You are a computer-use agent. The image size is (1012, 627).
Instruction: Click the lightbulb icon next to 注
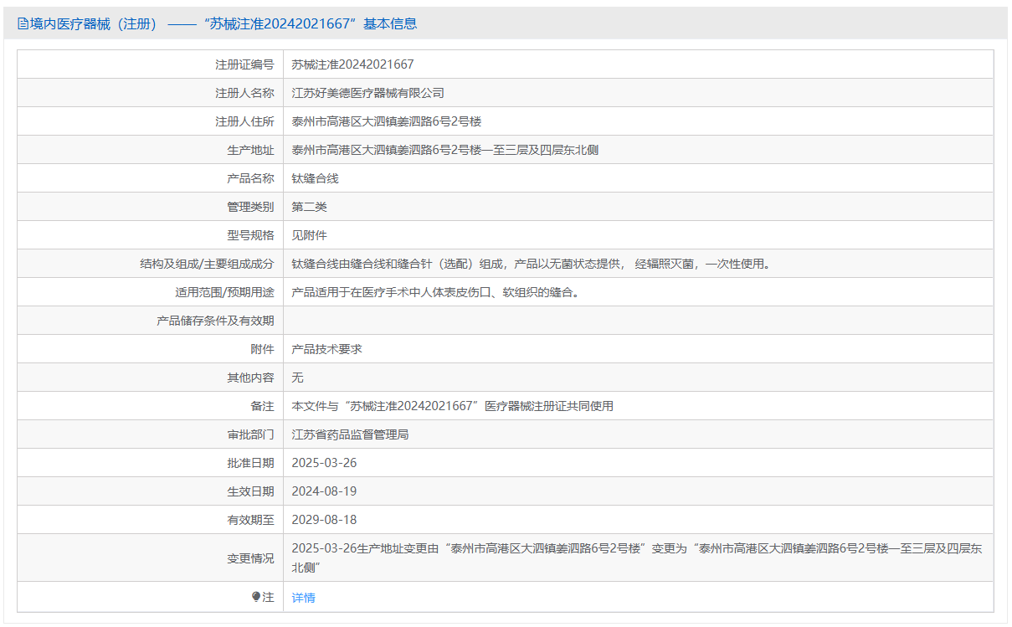pyautogui.click(x=257, y=597)
